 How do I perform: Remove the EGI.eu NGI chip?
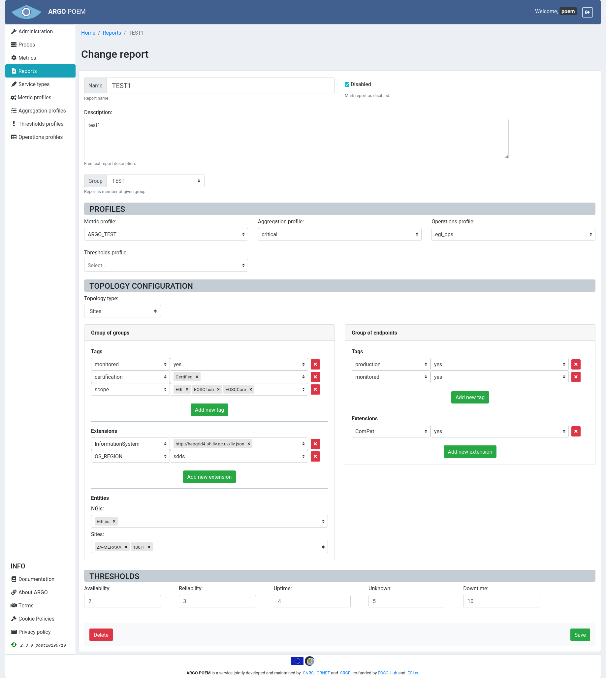pos(114,522)
